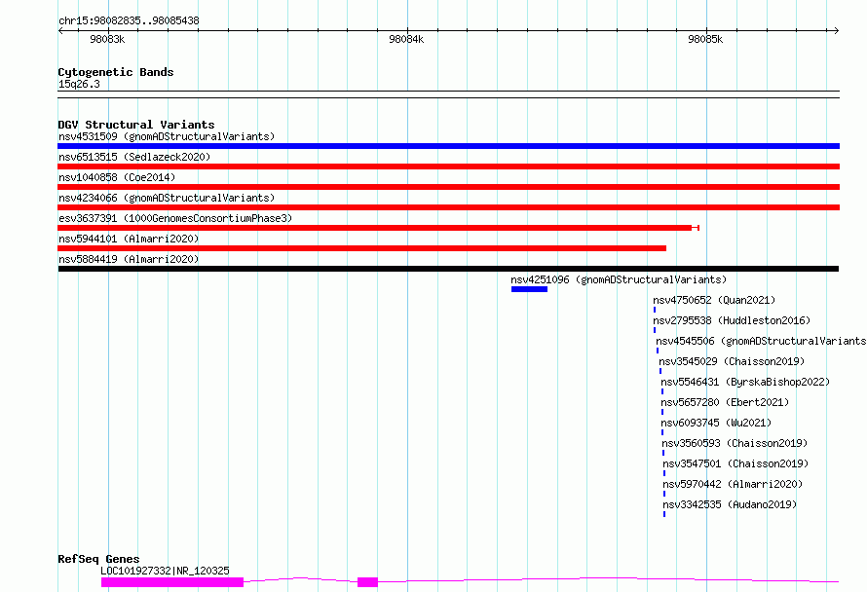Image resolution: width=867 pixels, height=592 pixels.
Task: Open the nsv1040858 (Coe2014) label
Action: [117, 177]
